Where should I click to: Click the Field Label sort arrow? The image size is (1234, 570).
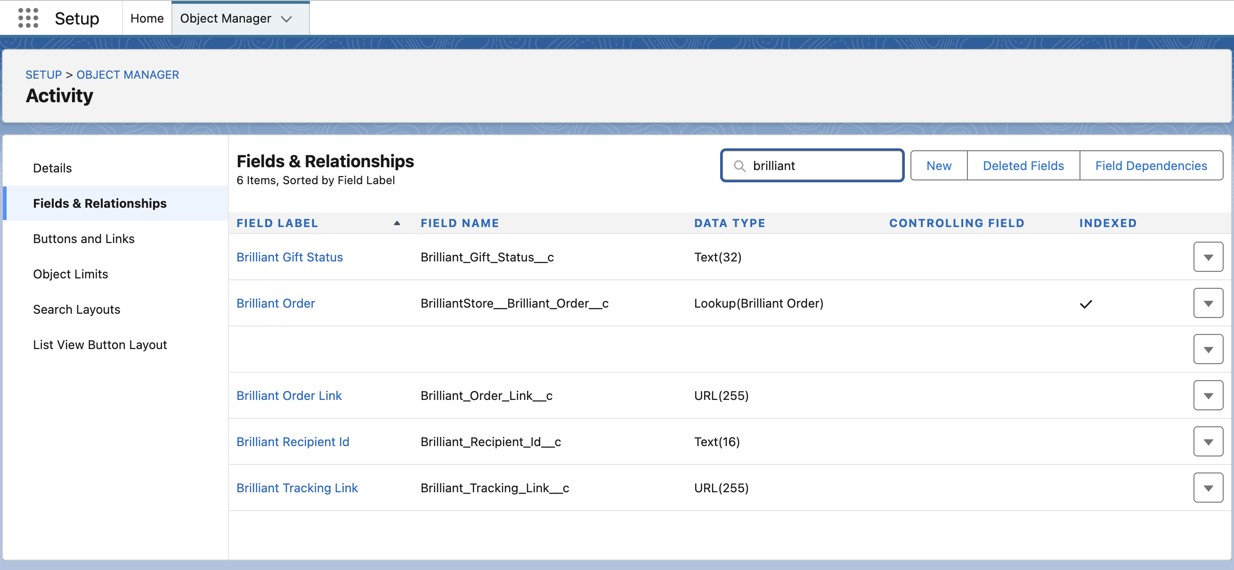[397, 223]
